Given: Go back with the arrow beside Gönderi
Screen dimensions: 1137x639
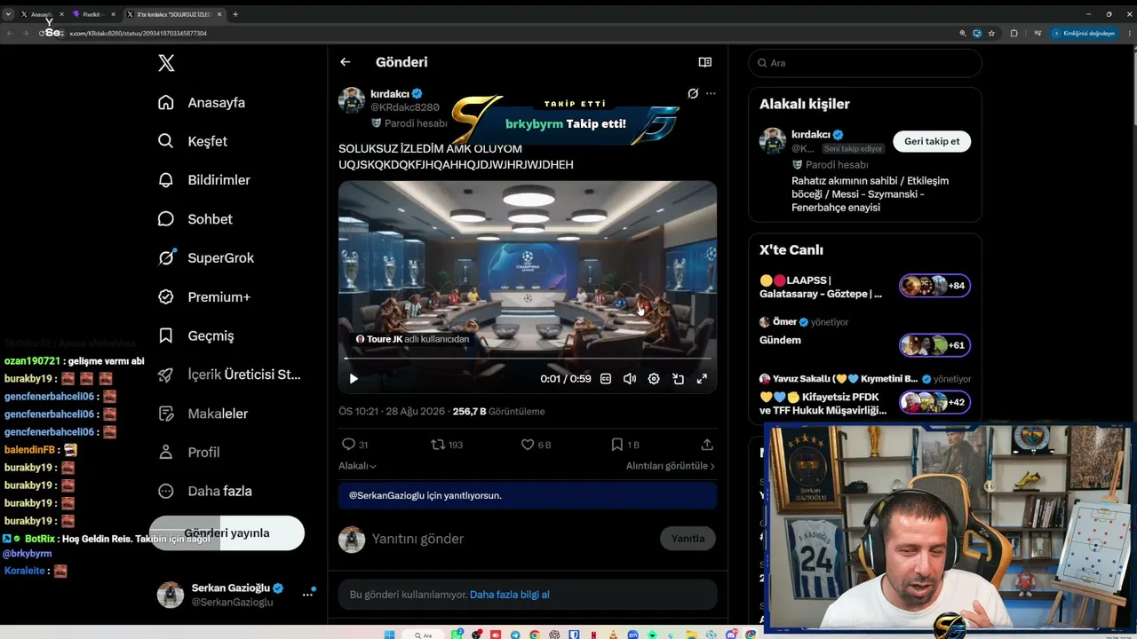Looking at the screenshot, I should [x=346, y=62].
